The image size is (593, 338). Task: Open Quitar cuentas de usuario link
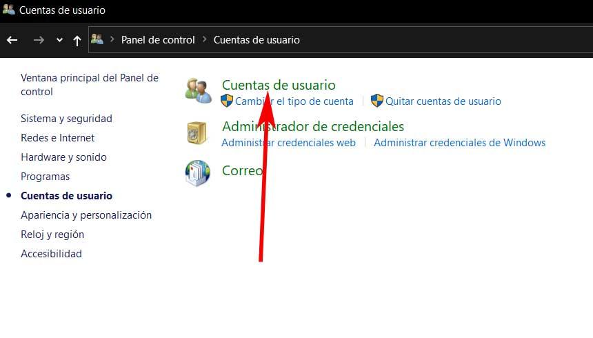(x=443, y=101)
